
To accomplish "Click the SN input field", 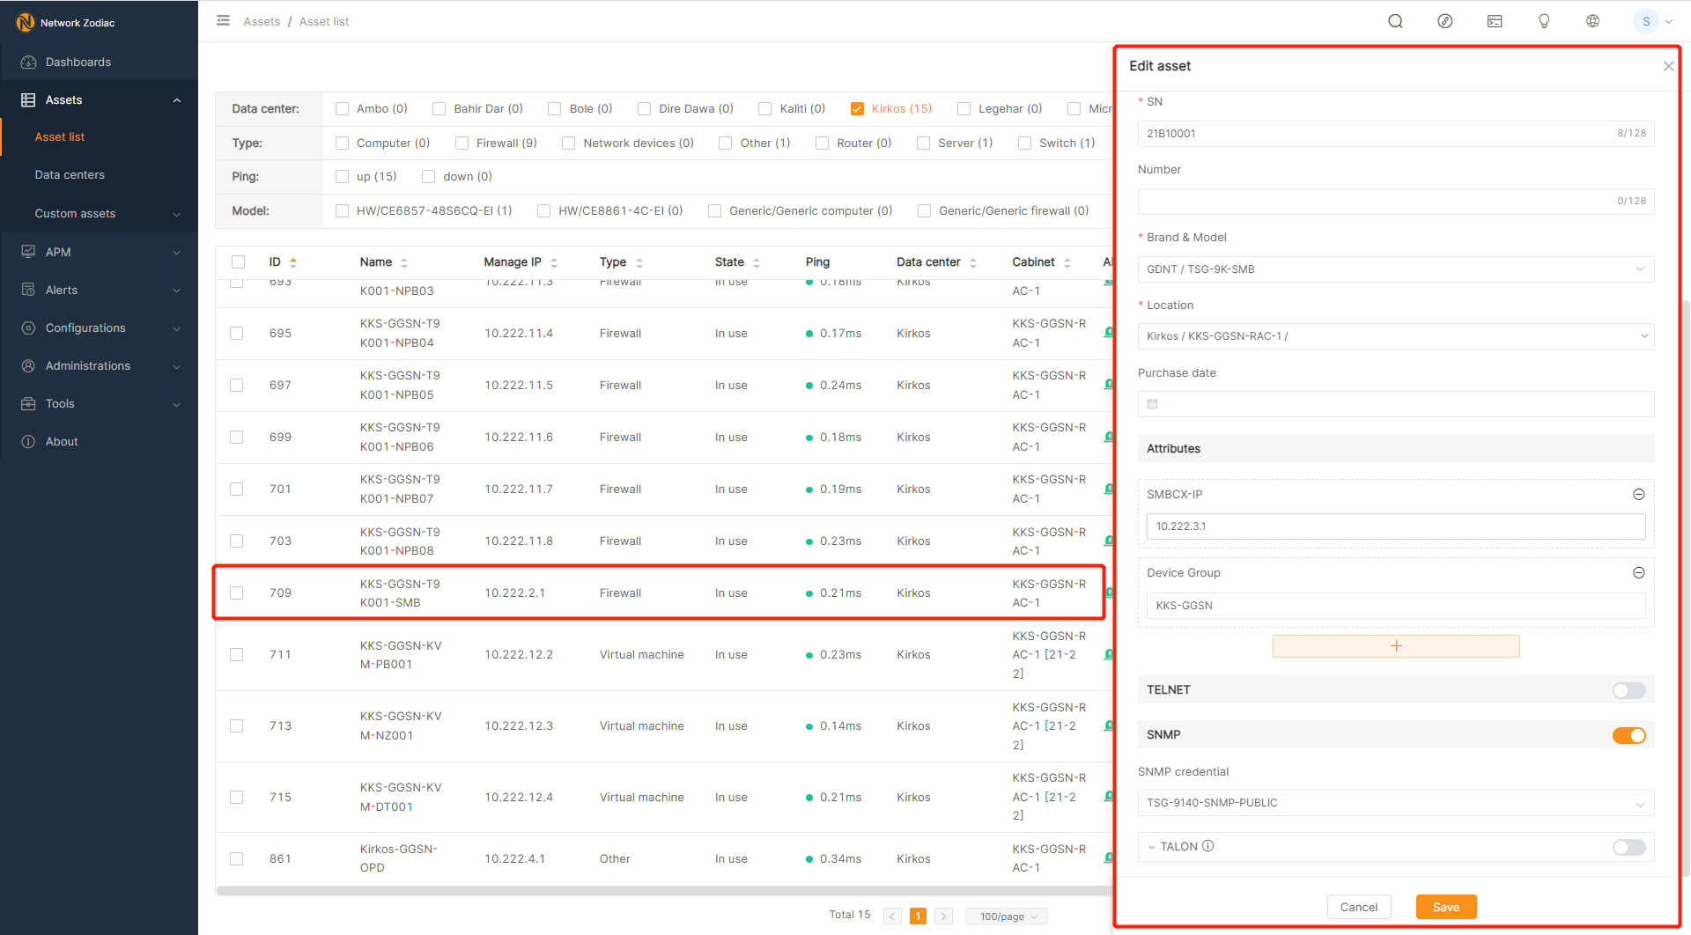I will 1374,134.
